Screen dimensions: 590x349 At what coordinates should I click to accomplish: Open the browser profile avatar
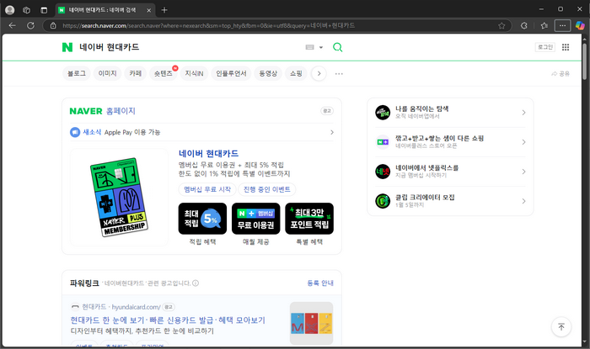(10, 10)
